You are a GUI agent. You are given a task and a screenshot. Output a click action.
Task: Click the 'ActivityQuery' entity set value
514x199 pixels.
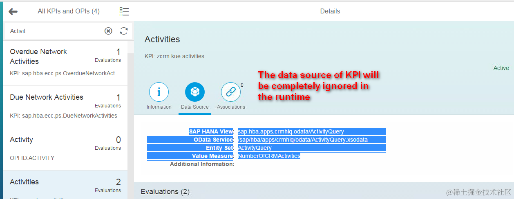(255, 148)
